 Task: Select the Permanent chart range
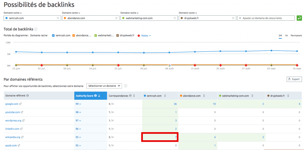[296, 36]
